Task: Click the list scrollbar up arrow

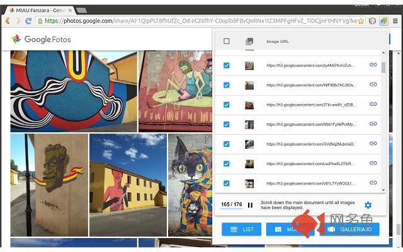Action: (383, 53)
